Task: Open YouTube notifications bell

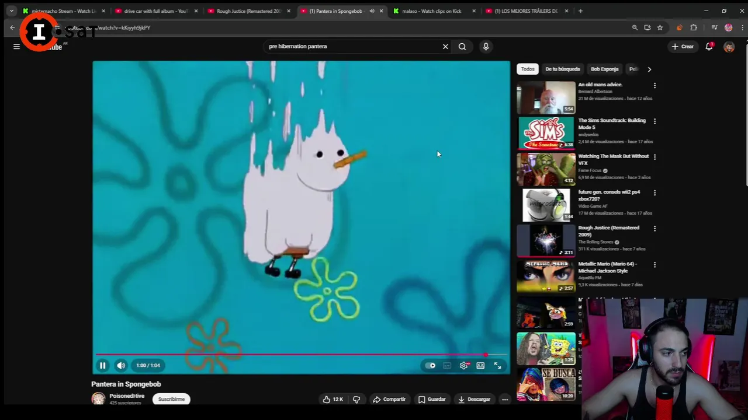Action: click(x=709, y=47)
